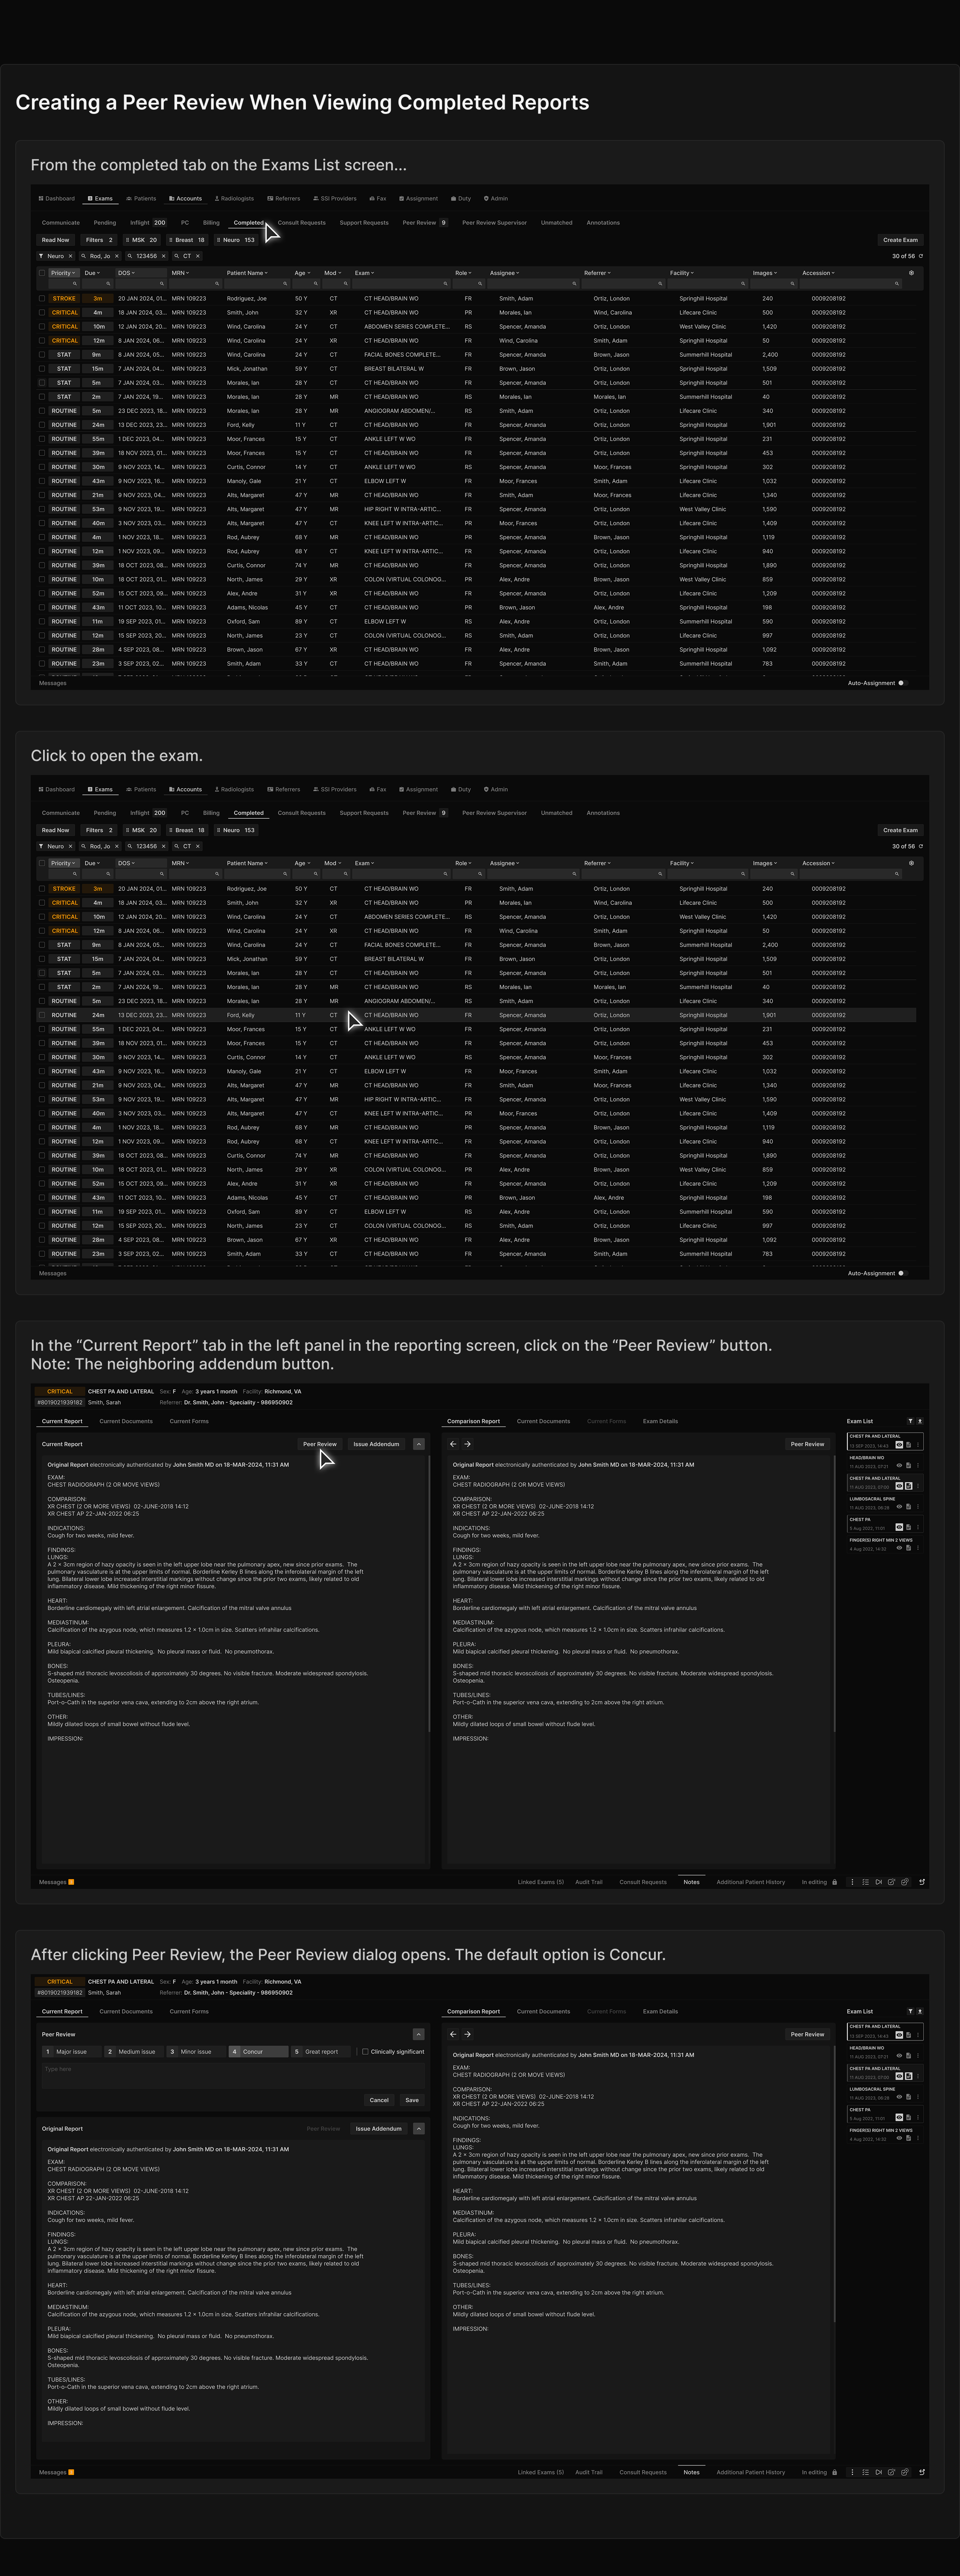Tick select-all header checkbox in first exams list
The height and width of the screenshot is (2576, 960).
tap(42, 273)
